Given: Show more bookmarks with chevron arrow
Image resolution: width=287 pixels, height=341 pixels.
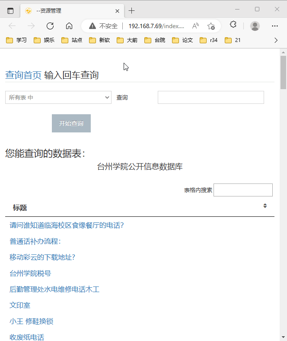Looking at the screenshot, I should [x=276, y=40].
